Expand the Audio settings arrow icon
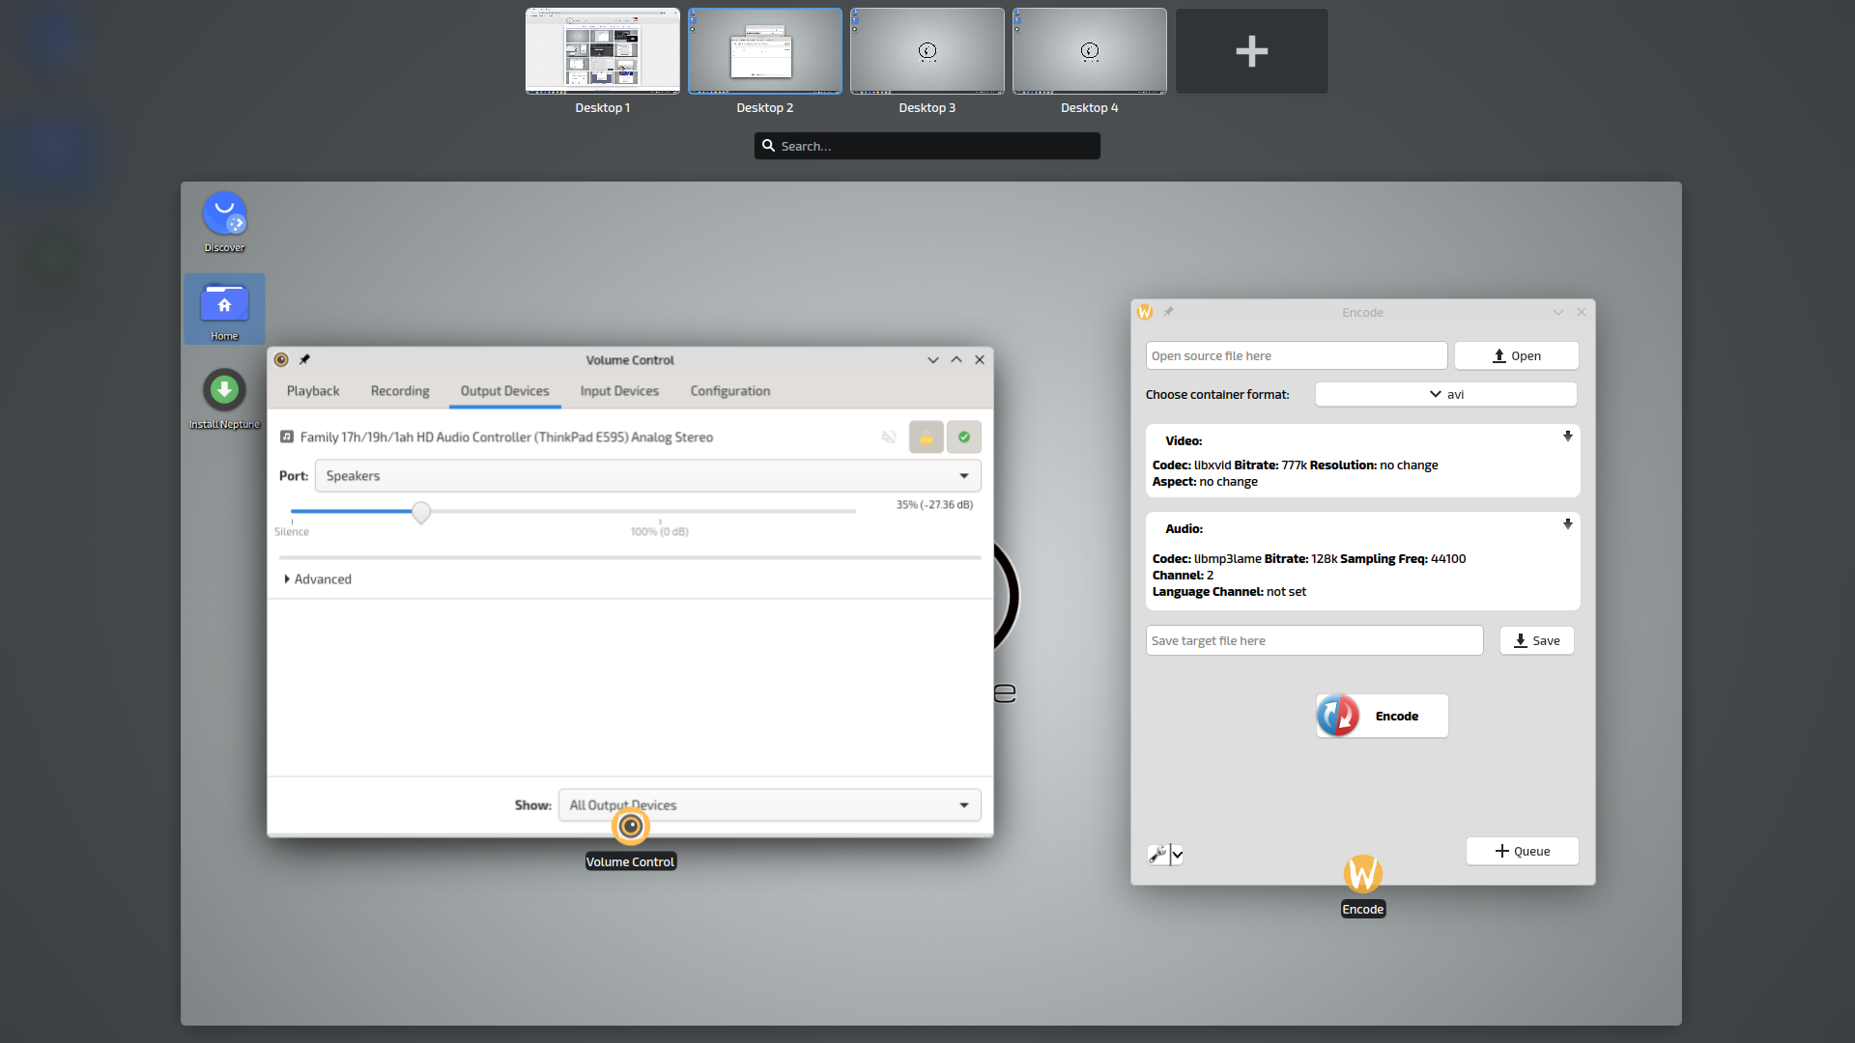 [1567, 524]
